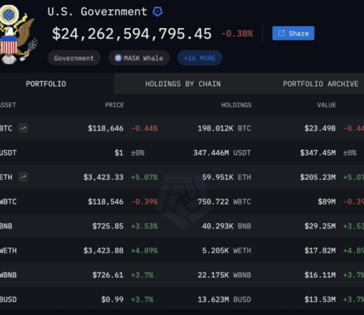Click the verified shield badge beside U.S. Government

pos(157,12)
